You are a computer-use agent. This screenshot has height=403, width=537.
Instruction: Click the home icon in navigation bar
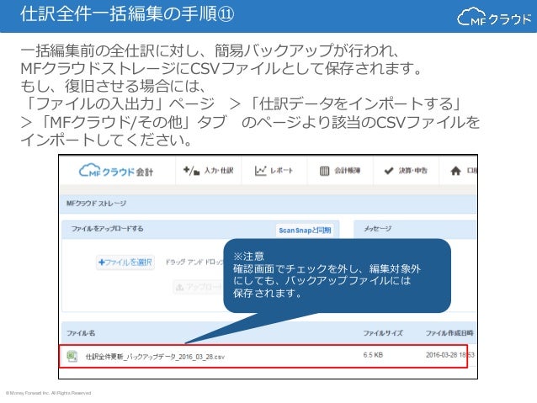455,171
